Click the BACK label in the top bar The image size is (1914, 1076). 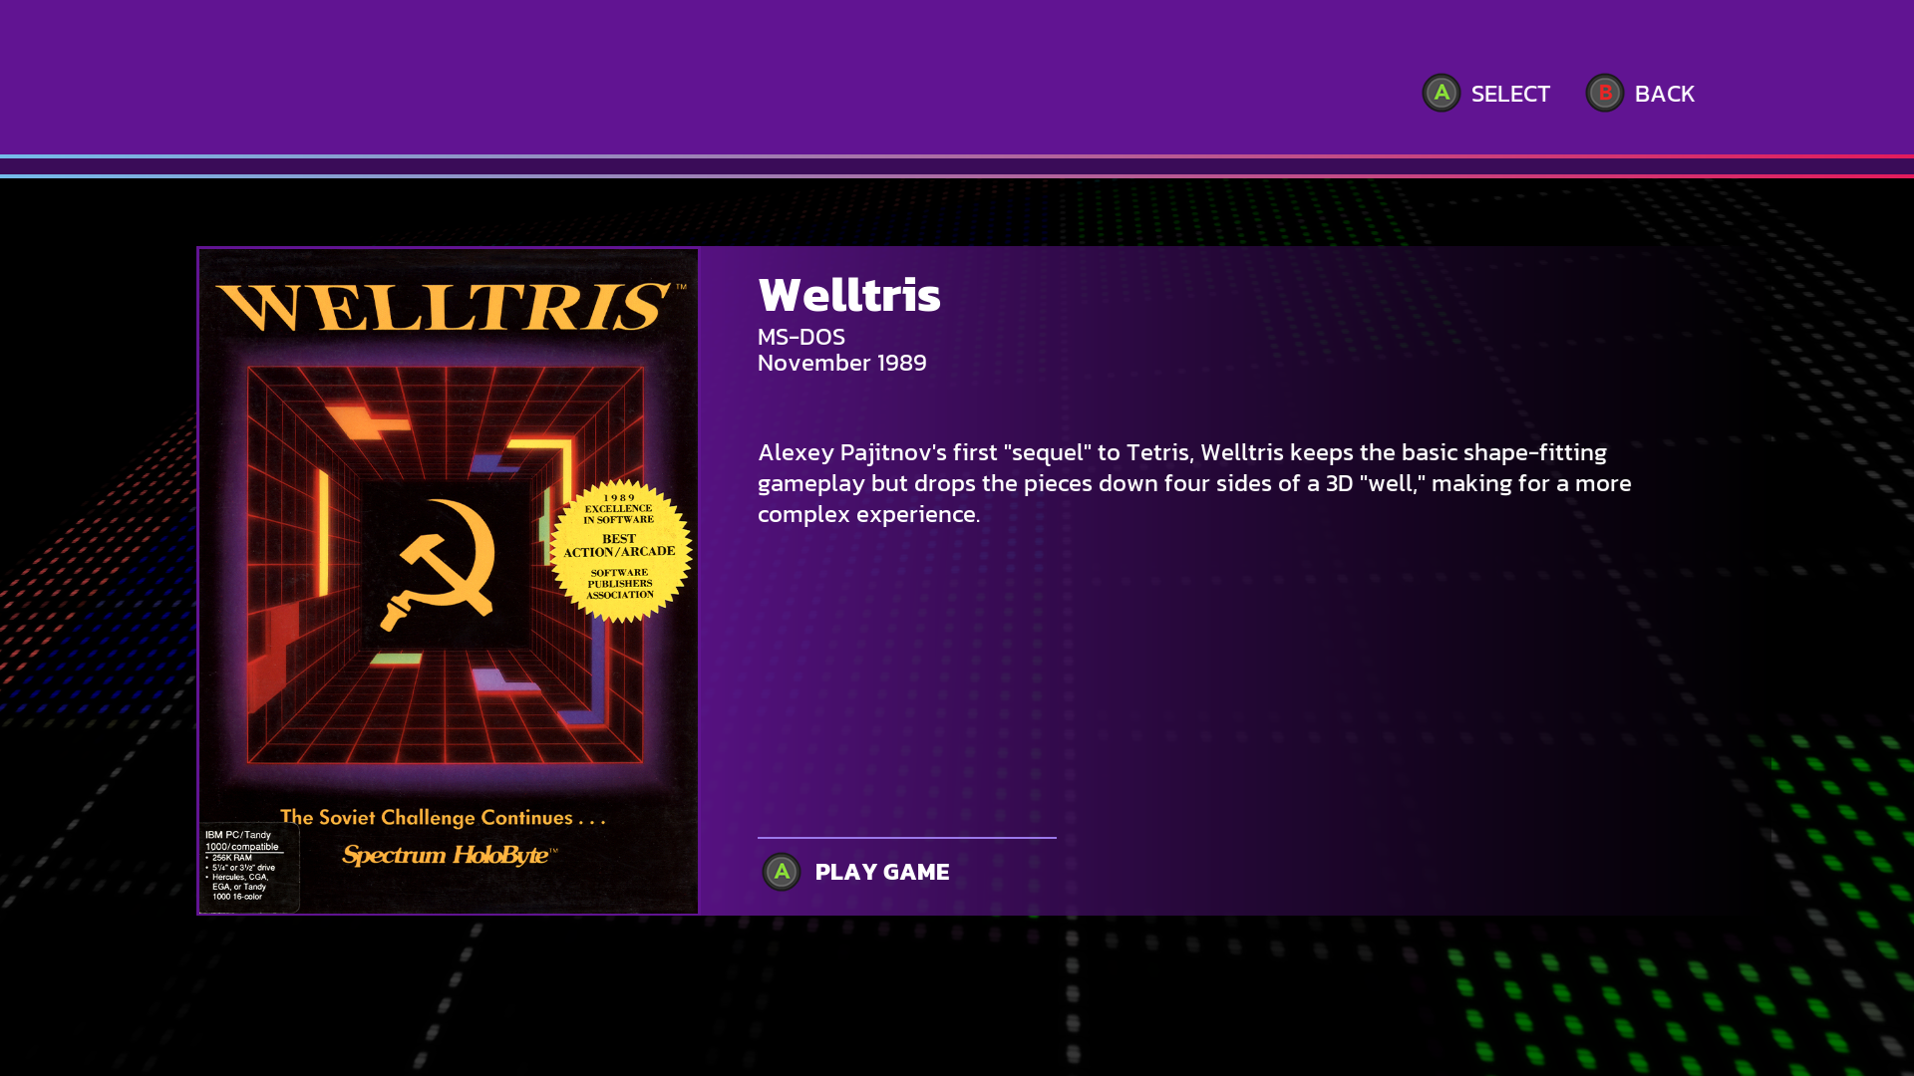pos(1664,94)
